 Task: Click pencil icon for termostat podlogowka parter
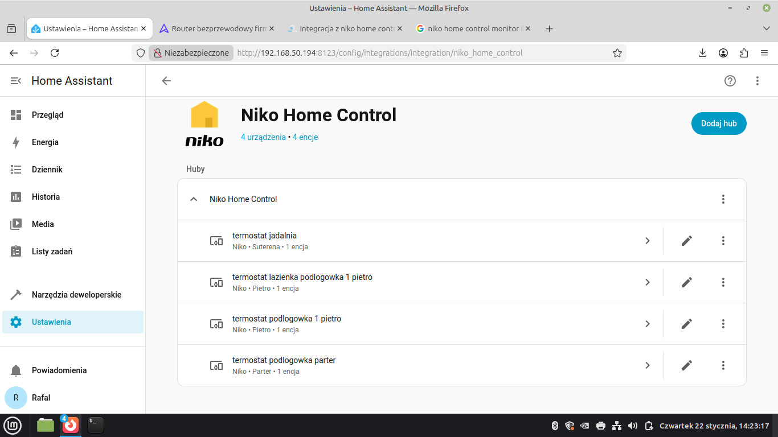[x=686, y=365]
